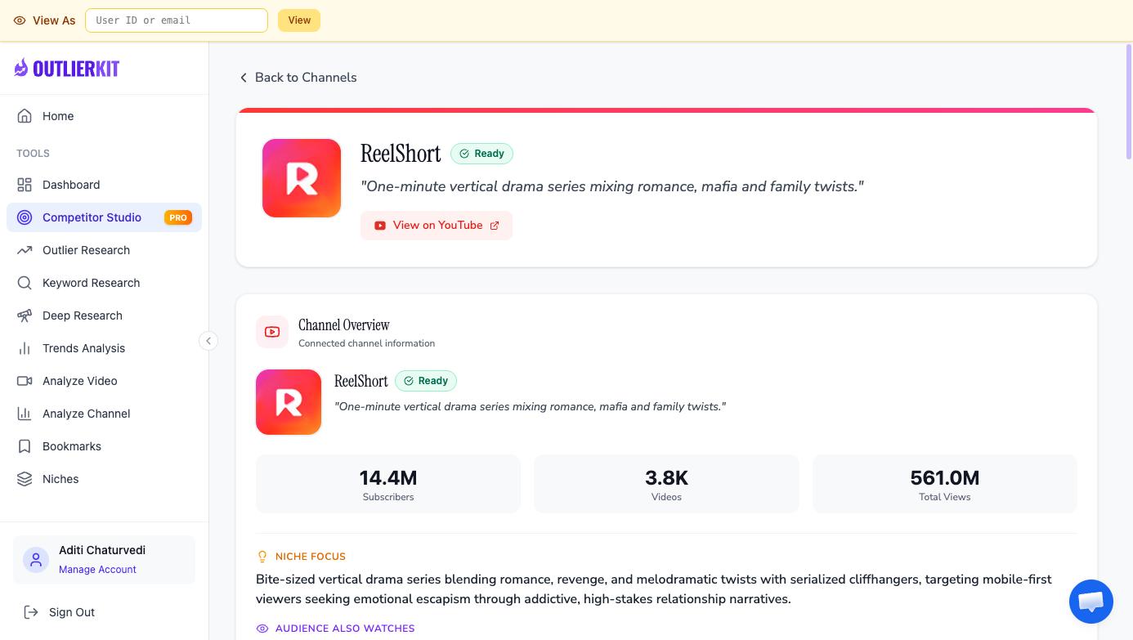Go back using Back to Channels
The height and width of the screenshot is (640, 1133).
[298, 77]
